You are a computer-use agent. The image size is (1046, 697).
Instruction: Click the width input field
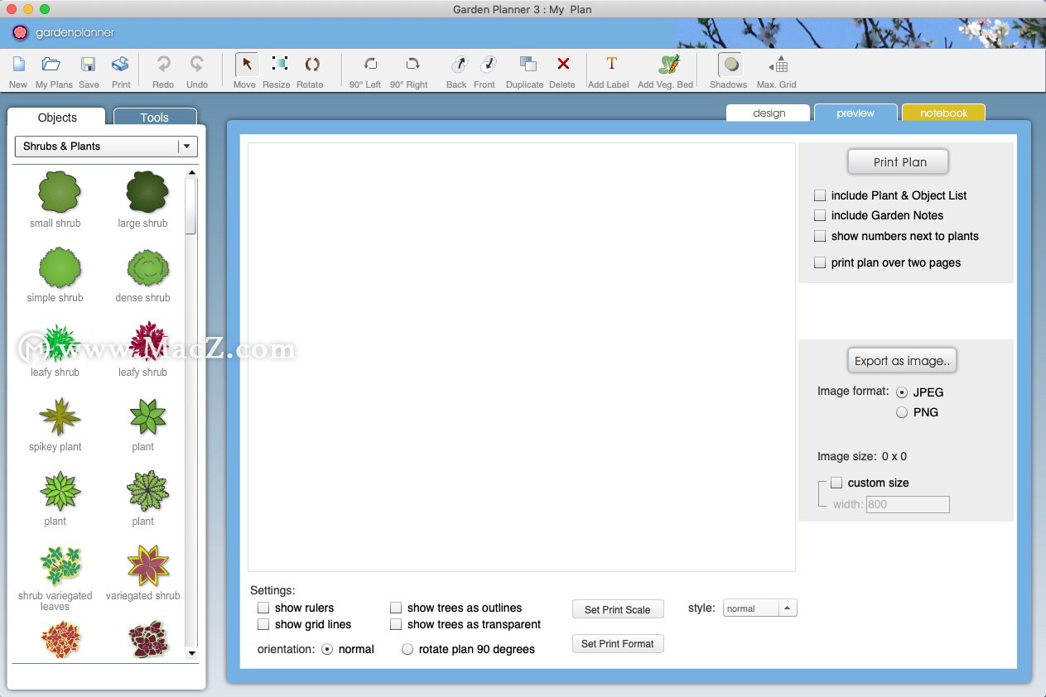908,504
